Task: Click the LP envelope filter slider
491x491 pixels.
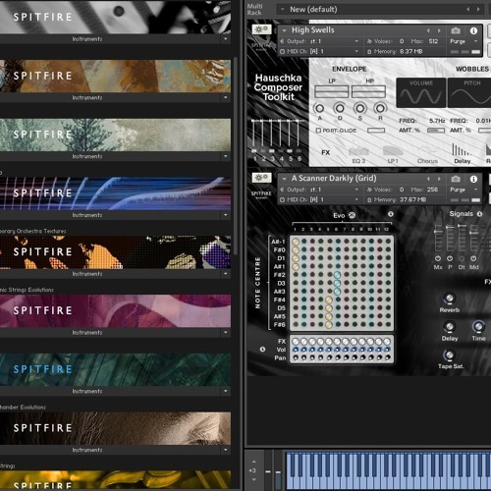Action: 331,91
